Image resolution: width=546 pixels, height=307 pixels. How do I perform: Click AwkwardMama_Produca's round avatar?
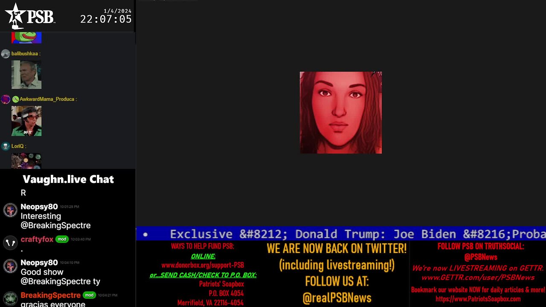6,99
